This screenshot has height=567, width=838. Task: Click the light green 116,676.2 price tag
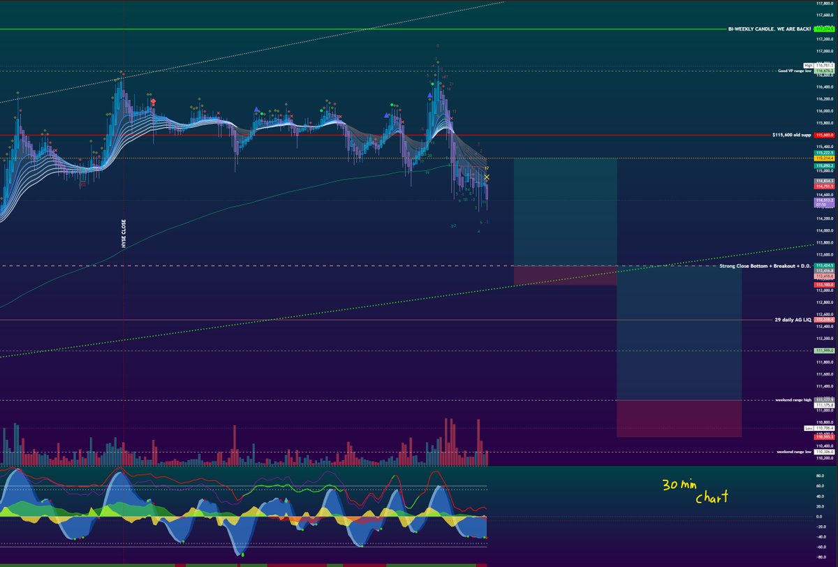click(824, 71)
